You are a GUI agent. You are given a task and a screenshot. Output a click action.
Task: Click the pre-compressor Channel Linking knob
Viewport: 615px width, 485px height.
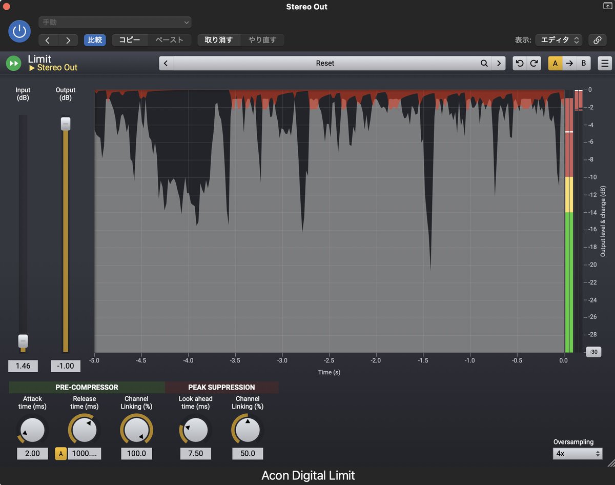pos(136,430)
